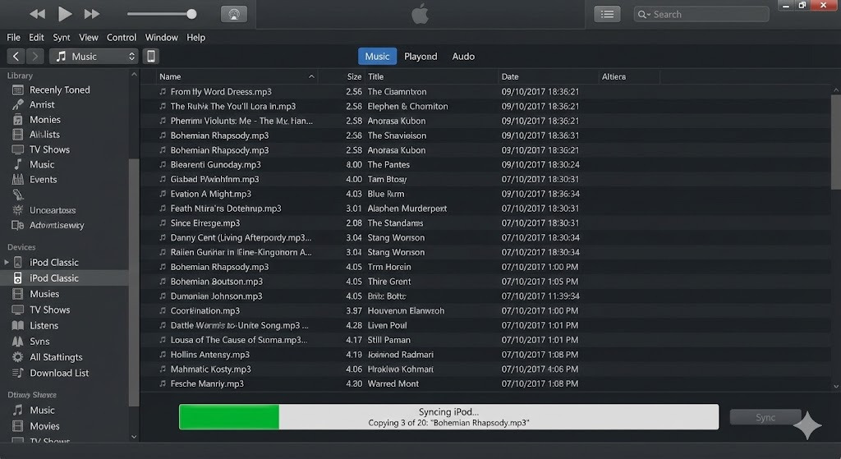
Task: Open the Window menu
Action: (x=162, y=38)
